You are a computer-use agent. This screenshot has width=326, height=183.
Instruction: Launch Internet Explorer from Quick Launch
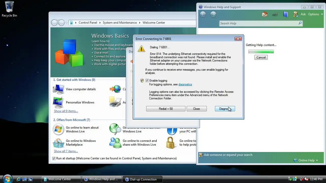(x=19, y=179)
